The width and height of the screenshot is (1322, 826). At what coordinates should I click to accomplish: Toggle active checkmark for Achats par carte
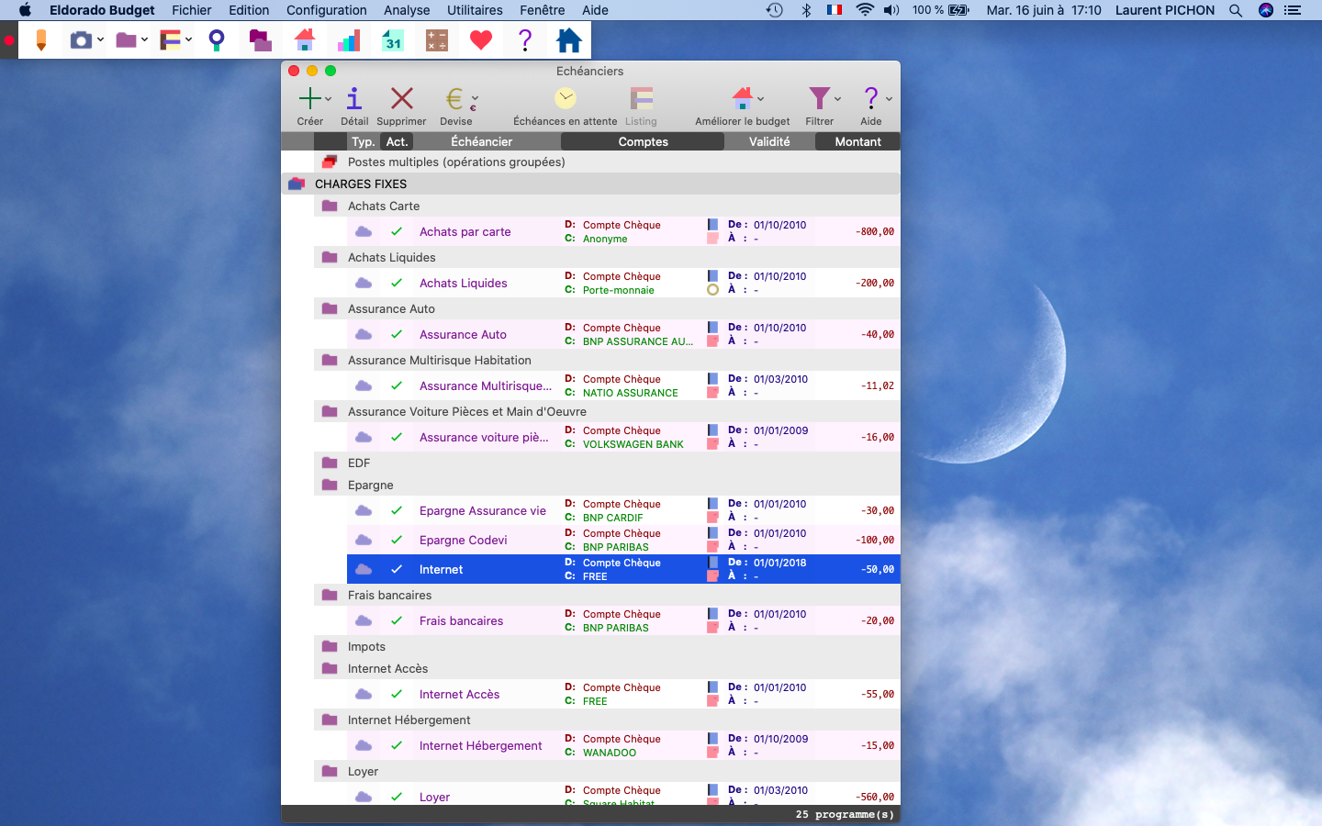click(x=397, y=231)
